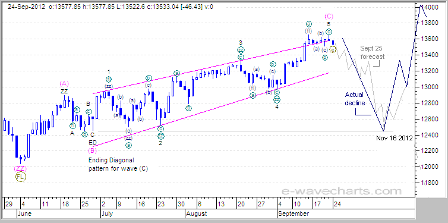Click the 18 date label on the time axis
Screen dimensions: 448x223
pos(66,205)
